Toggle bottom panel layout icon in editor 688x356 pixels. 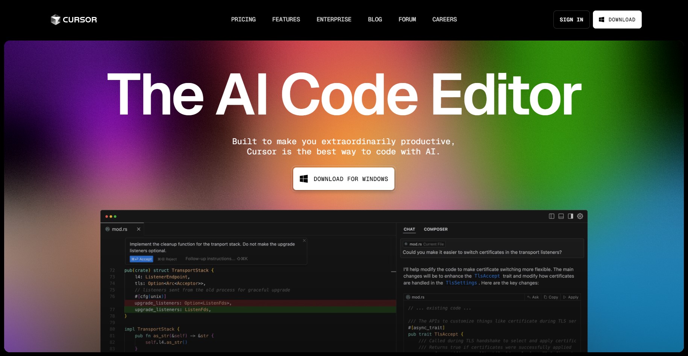coord(561,216)
